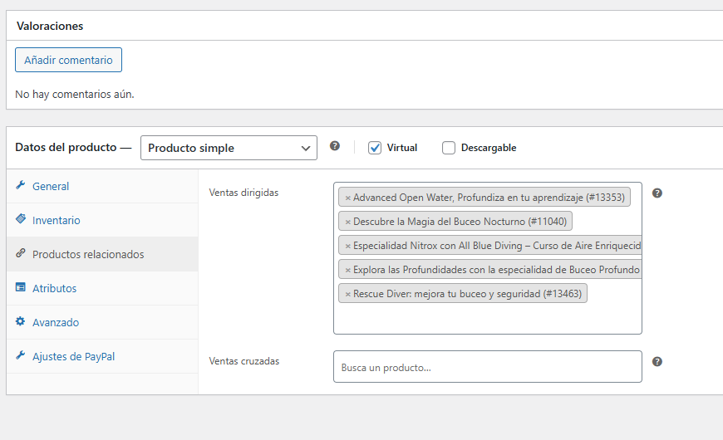Click the Añadir comentario button
Viewport: 723px width, 440px height.
(68, 60)
